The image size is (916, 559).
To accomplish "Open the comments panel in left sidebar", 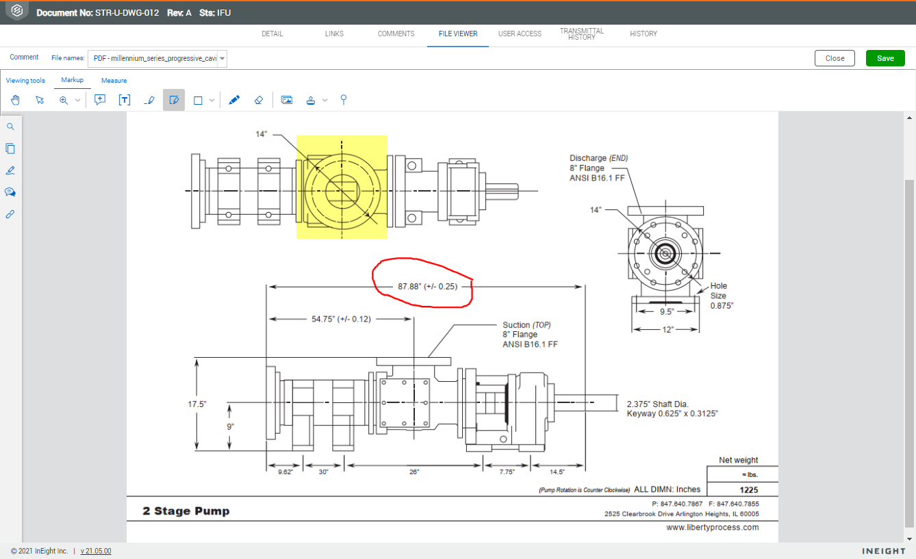I will coord(10,192).
